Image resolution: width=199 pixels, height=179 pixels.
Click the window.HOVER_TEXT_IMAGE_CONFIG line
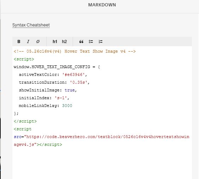57,67
